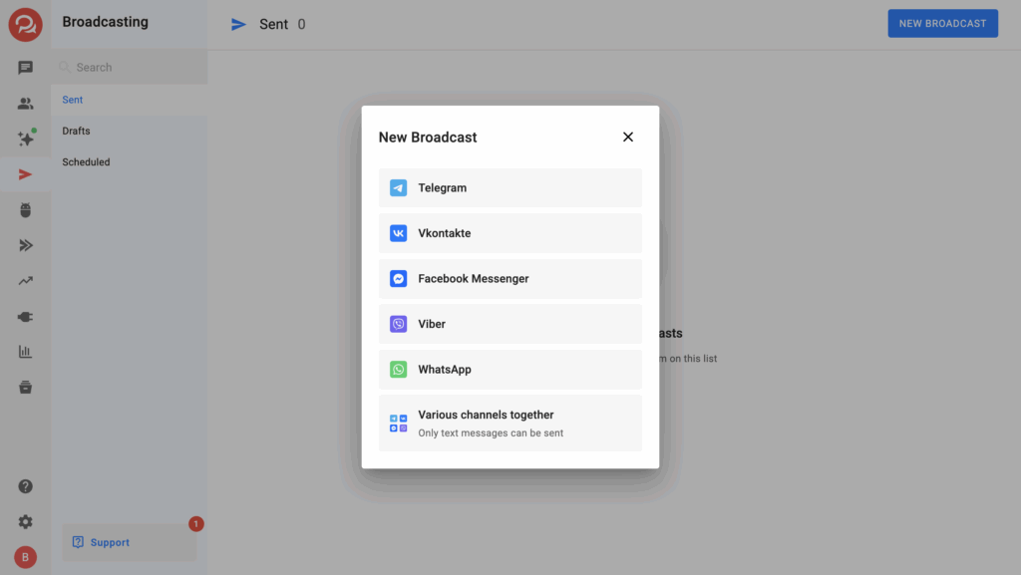Image resolution: width=1021 pixels, height=575 pixels.
Task: Choose Telegram as broadcast channel
Action: click(510, 187)
